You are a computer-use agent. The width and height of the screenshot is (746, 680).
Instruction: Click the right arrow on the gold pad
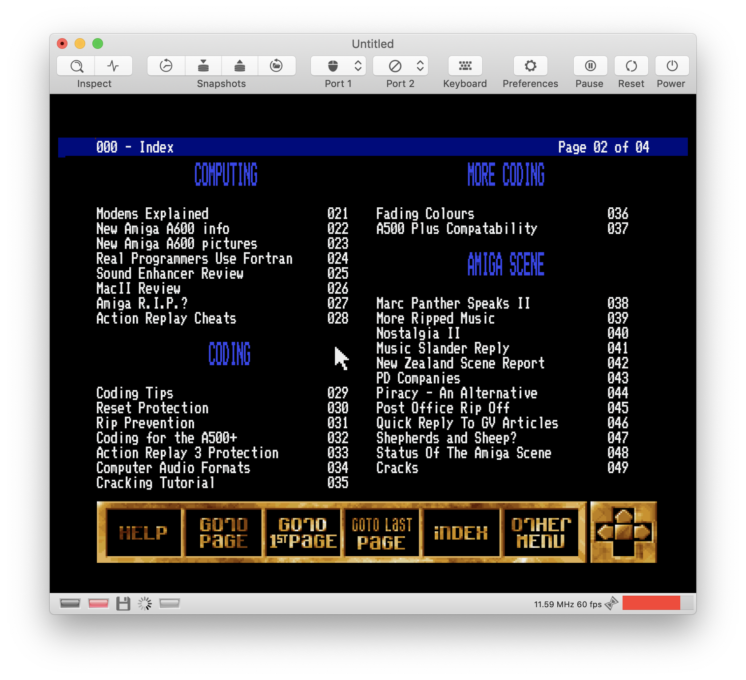tap(643, 532)
